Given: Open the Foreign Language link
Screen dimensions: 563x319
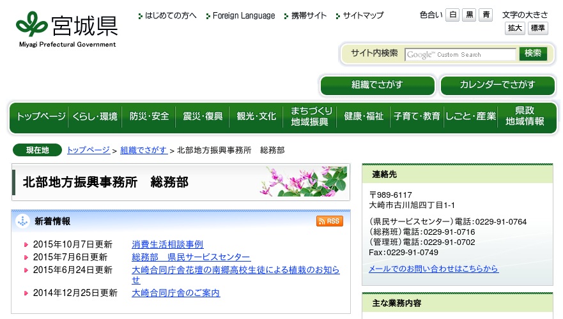Looking at the screenshot, I should pyautogui.click(x=243, y=16).
